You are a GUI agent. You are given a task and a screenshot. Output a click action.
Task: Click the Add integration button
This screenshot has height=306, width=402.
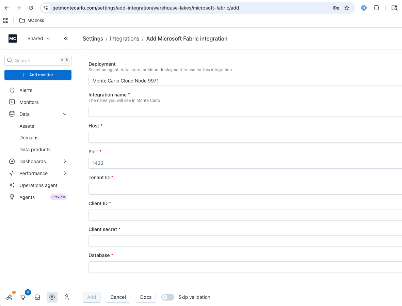click(92, 297)
